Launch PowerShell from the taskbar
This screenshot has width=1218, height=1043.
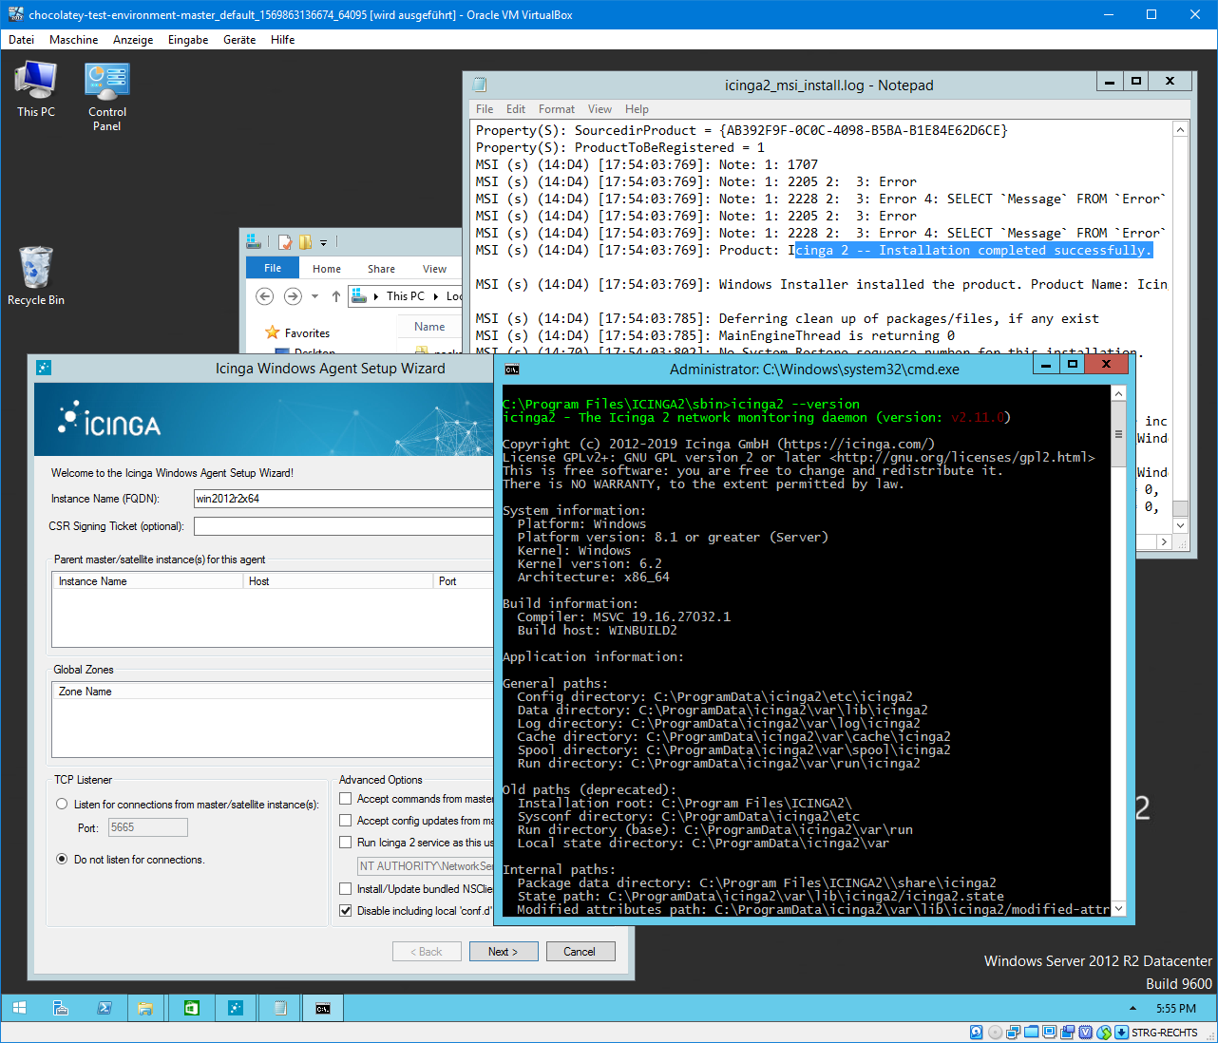click(x=105, y=1008)
